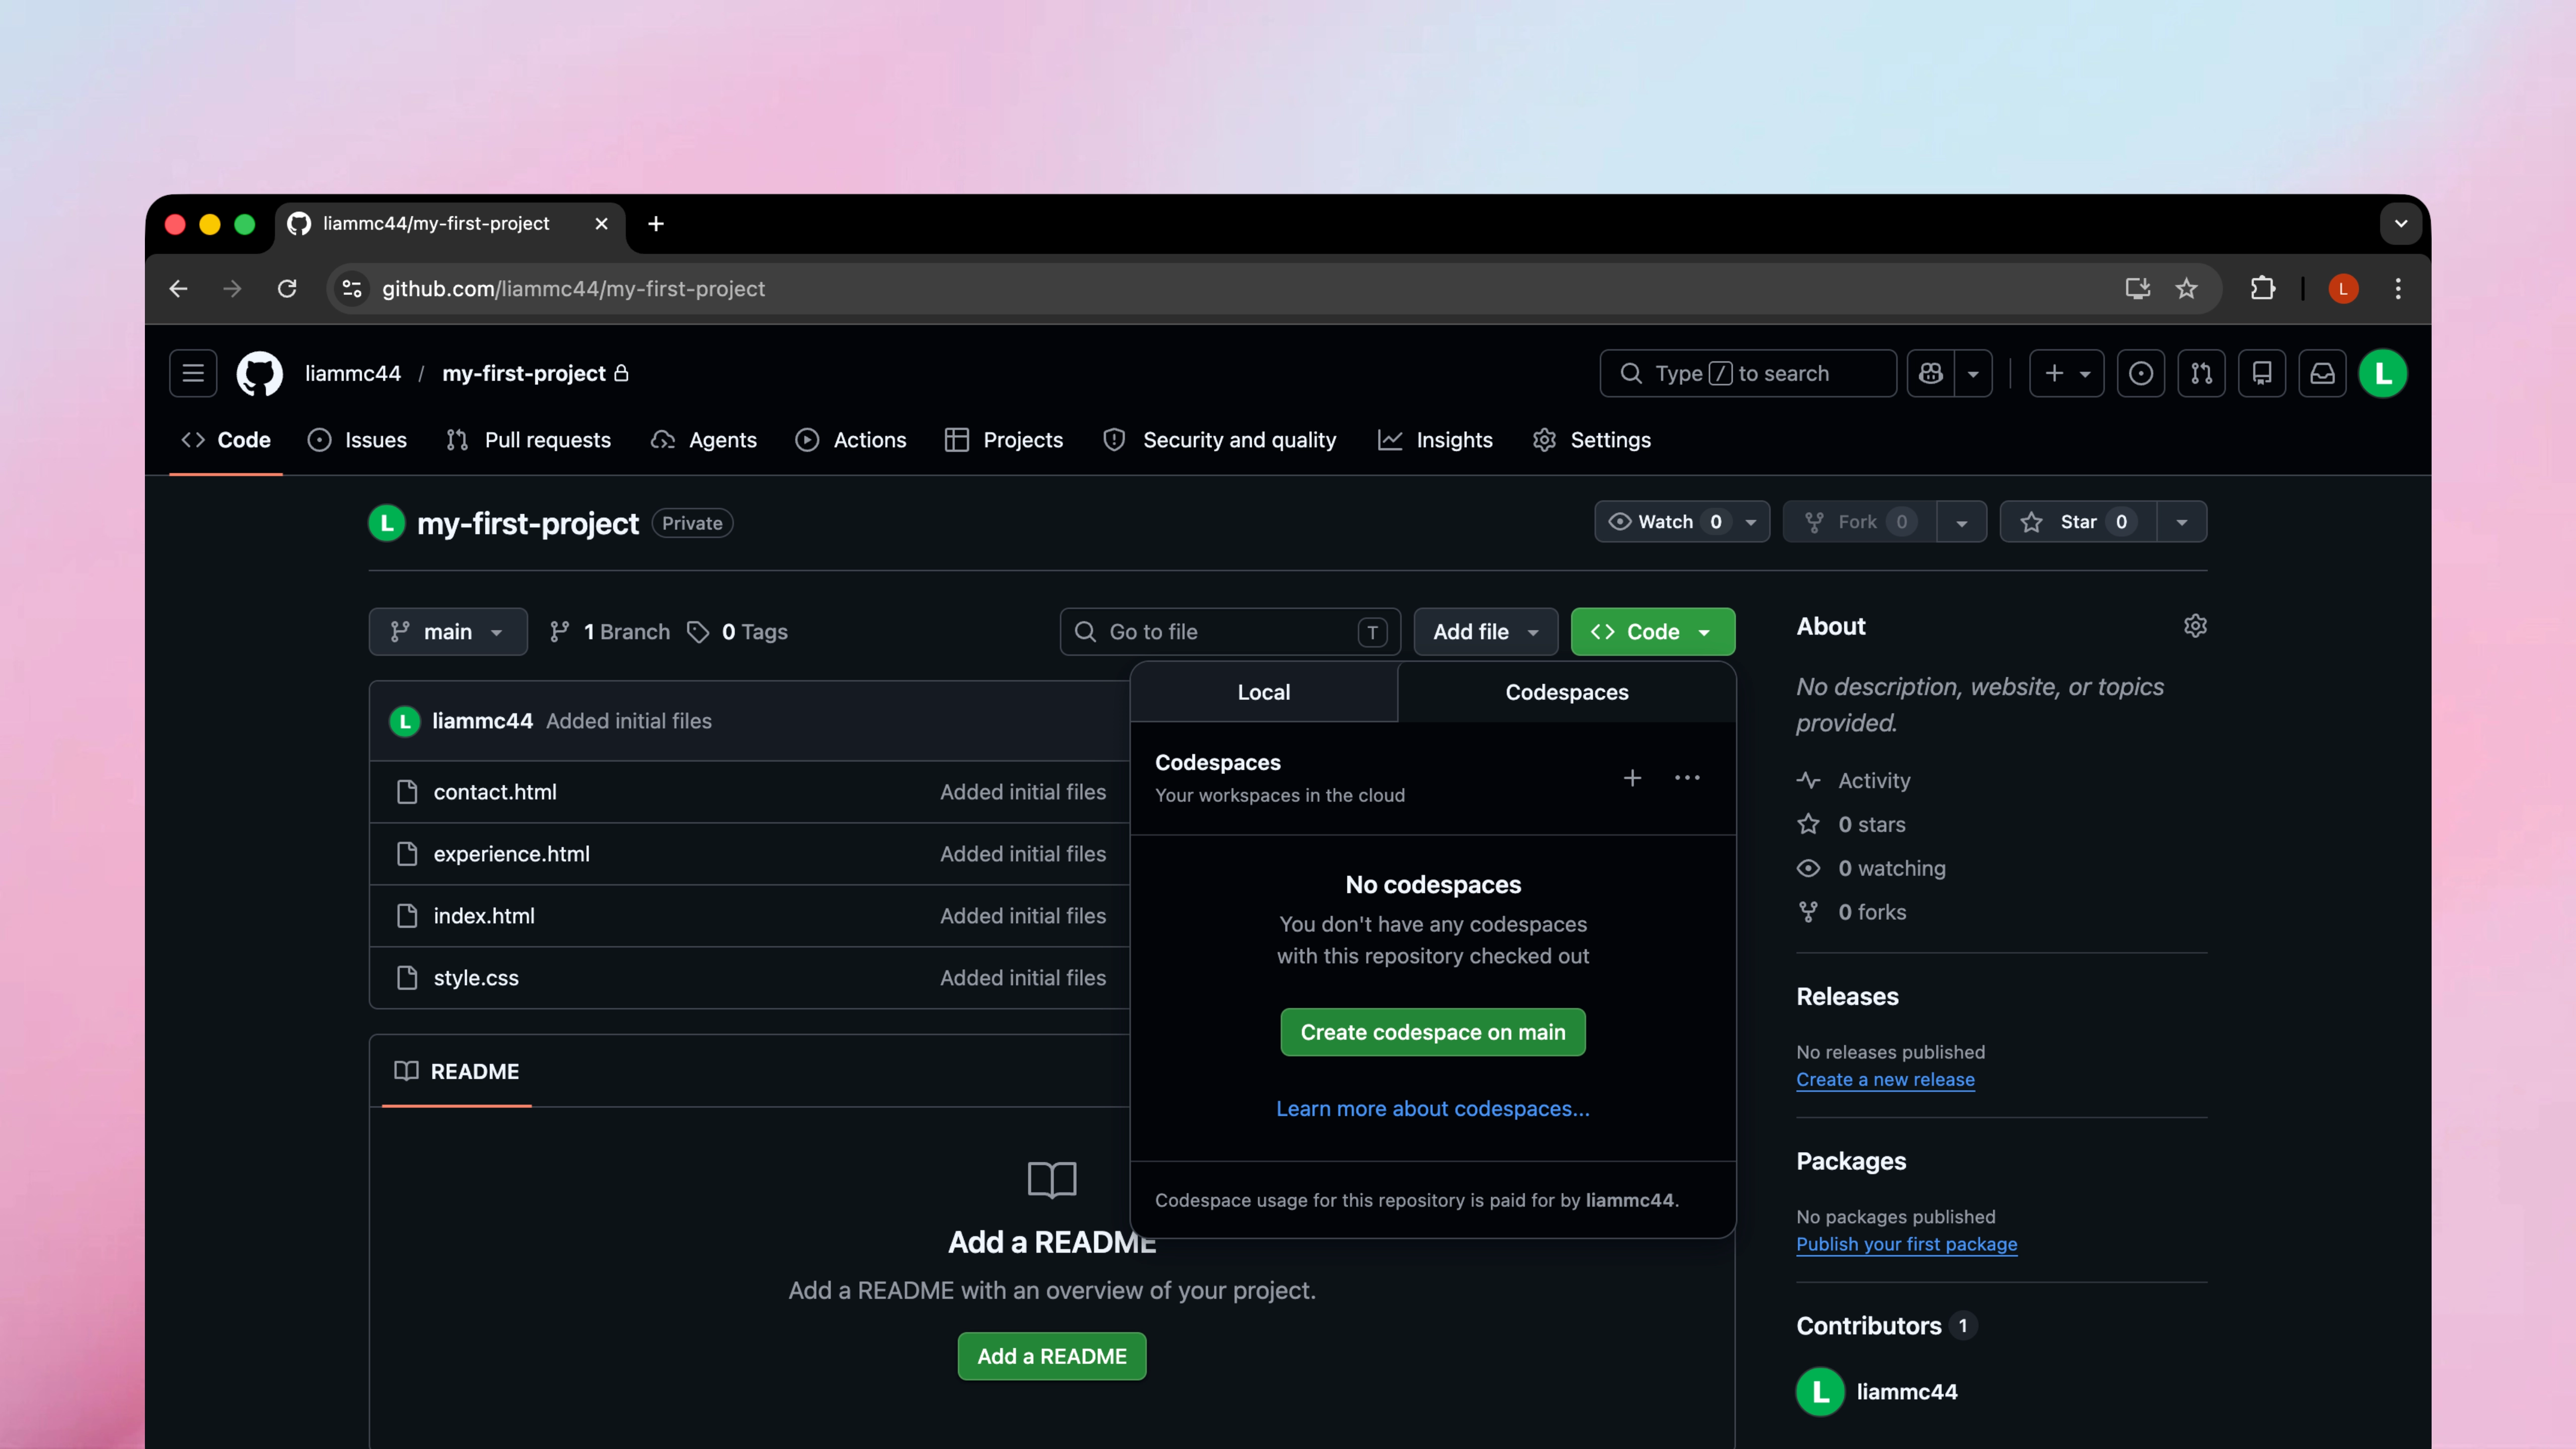Star the my-first-project repository
The height and width of the screenshot is (1449, 2576).
pos(2078,522)
